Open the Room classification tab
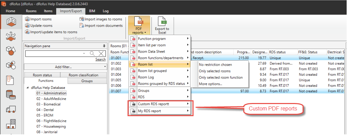 click(x=83, y=75)
